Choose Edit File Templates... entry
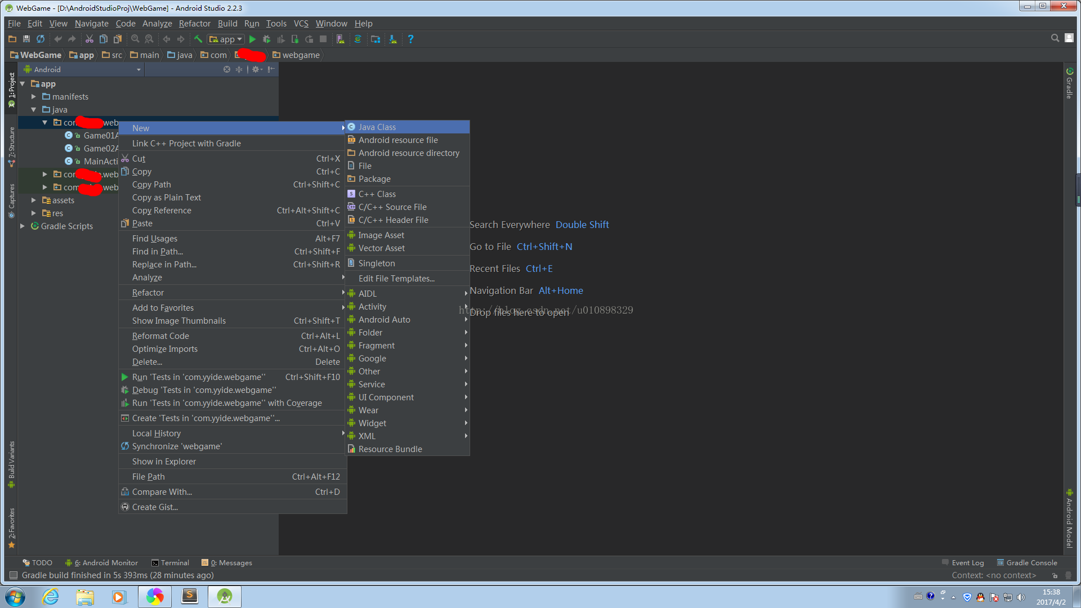The image size is (1081, 608). pyautogui.click(x=408, y=279)
